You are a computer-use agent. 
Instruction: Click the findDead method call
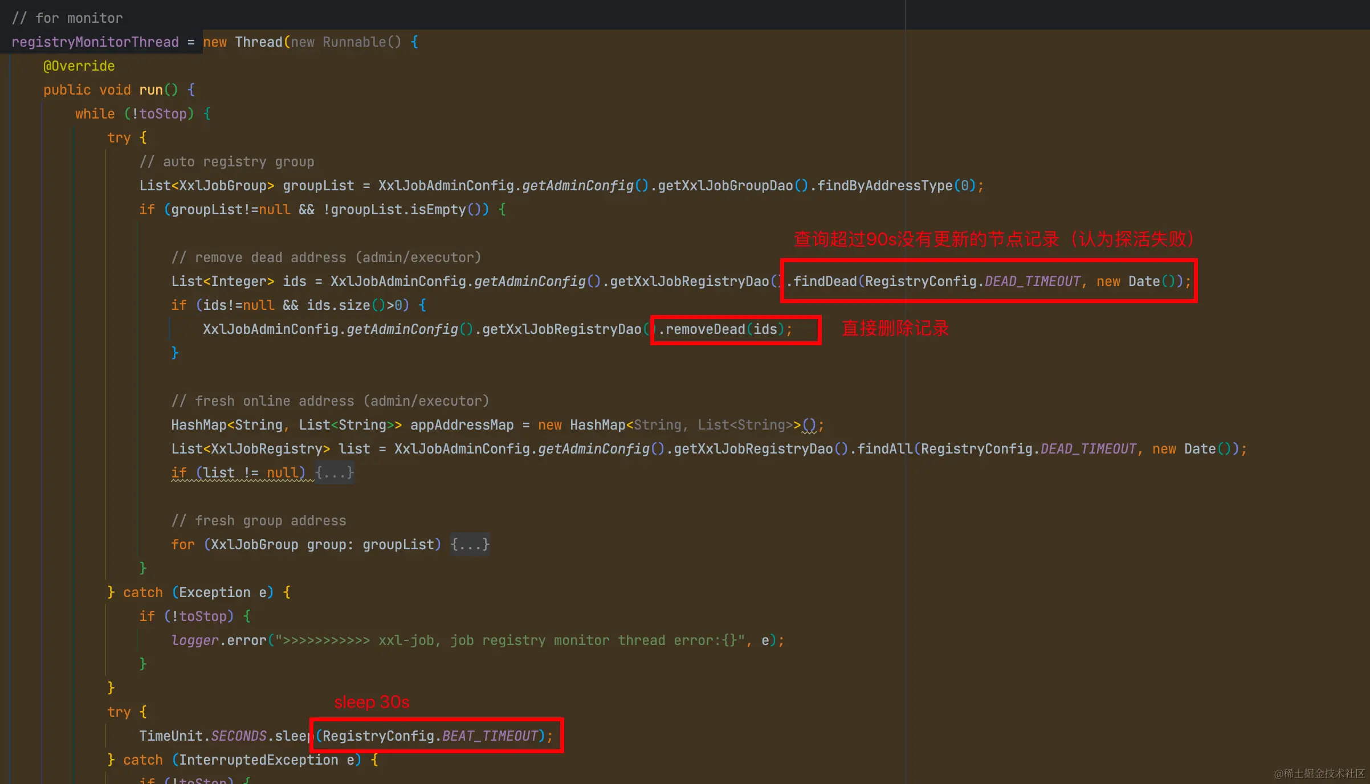(x=825, y=281)
